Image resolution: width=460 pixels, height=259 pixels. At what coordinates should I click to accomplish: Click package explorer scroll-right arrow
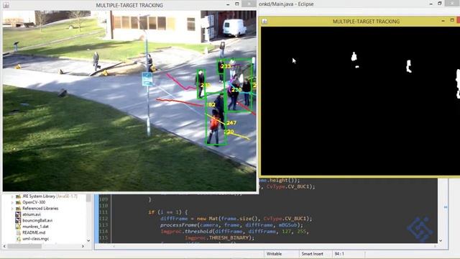[x=83, y=246]
